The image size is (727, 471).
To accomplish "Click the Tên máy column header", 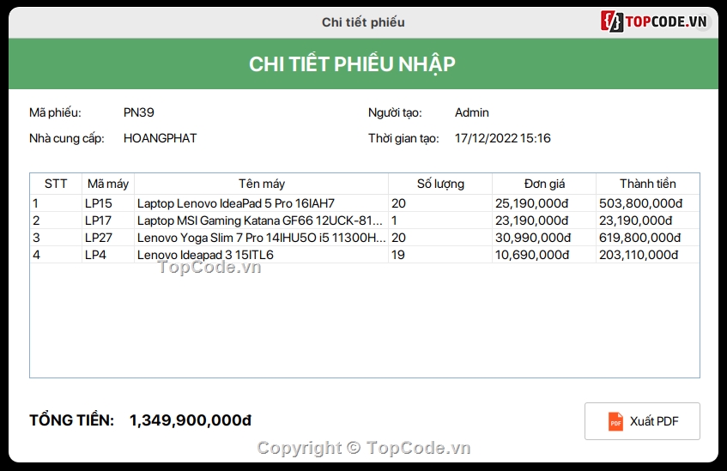I will point(262,184).
